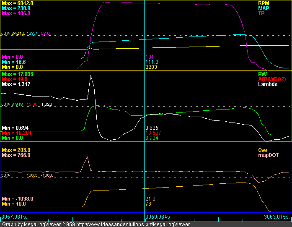Viewport: 292px width, 227px height.
Task: Click the Max = 203.0 Gve value
Action: [16, 150]
